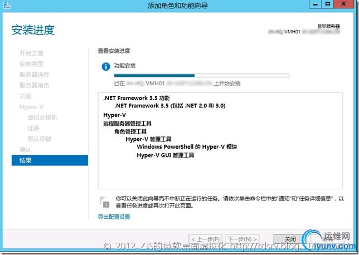Click the installation progress bar
The height and width of the screenshot is (255, 359).
pos(201,76)
